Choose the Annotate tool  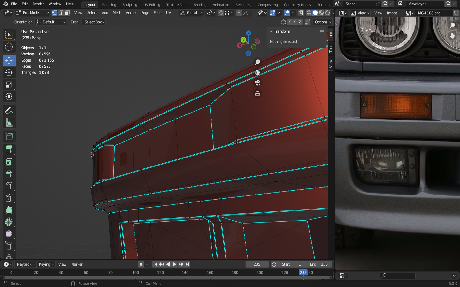click(9, 111)
